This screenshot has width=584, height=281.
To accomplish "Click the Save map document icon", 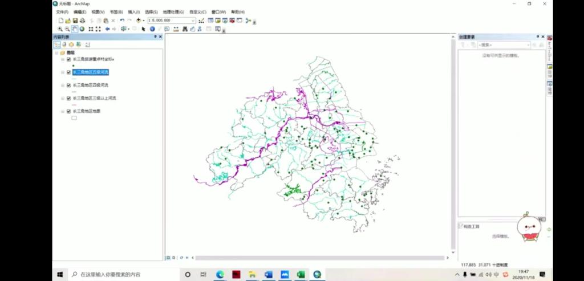I will (x=75, y=21).
